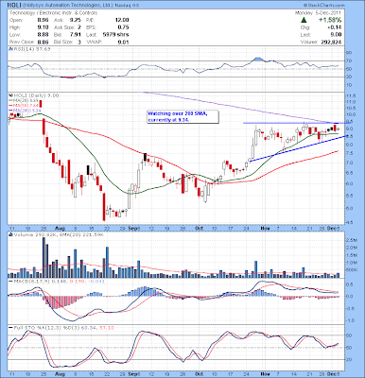
Task: Click the tallest volume bar in late July
Action: [43, 257]
